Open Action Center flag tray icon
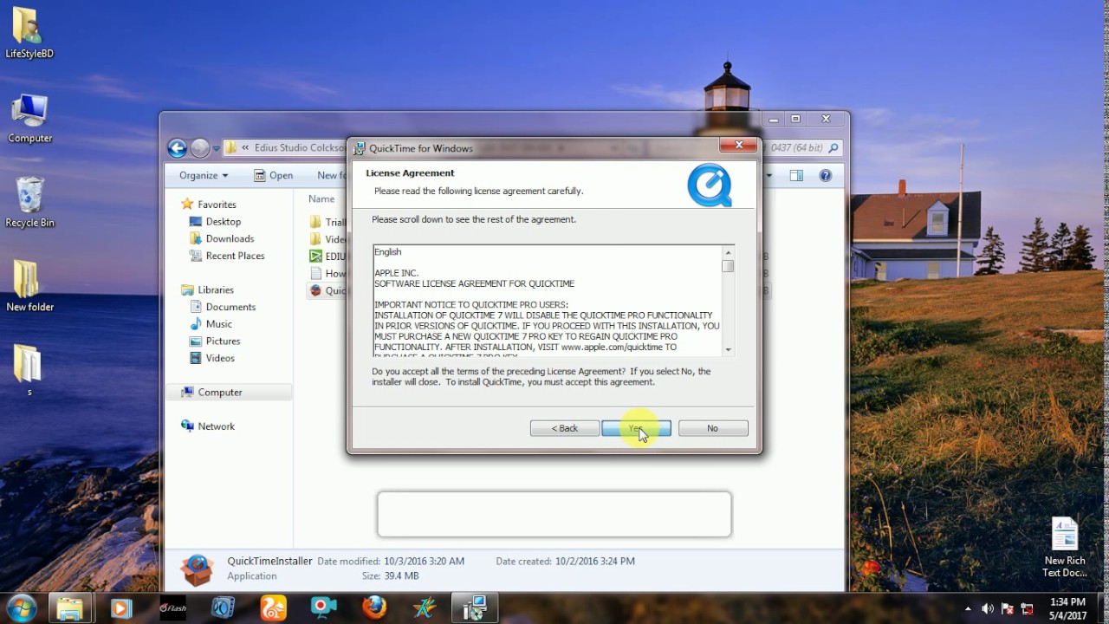Viewport: 1109px width, 624px height. (x=1008, y=608)
